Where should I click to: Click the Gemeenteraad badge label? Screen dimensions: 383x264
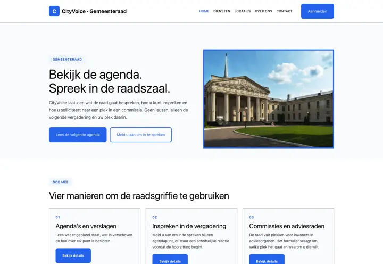pos(67,60)
